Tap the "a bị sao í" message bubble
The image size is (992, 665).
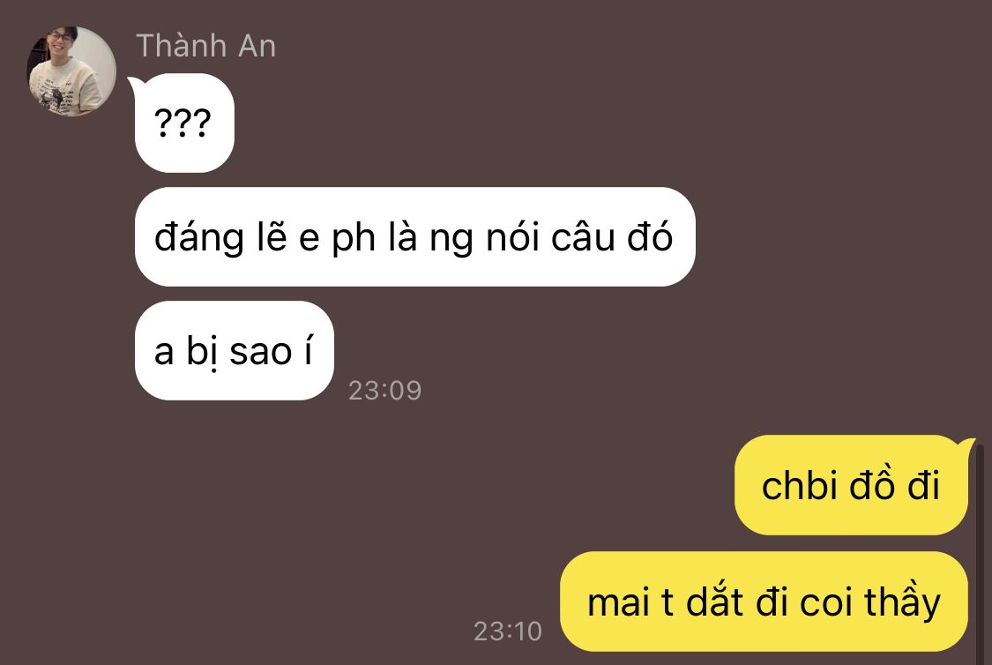[234, 350]
